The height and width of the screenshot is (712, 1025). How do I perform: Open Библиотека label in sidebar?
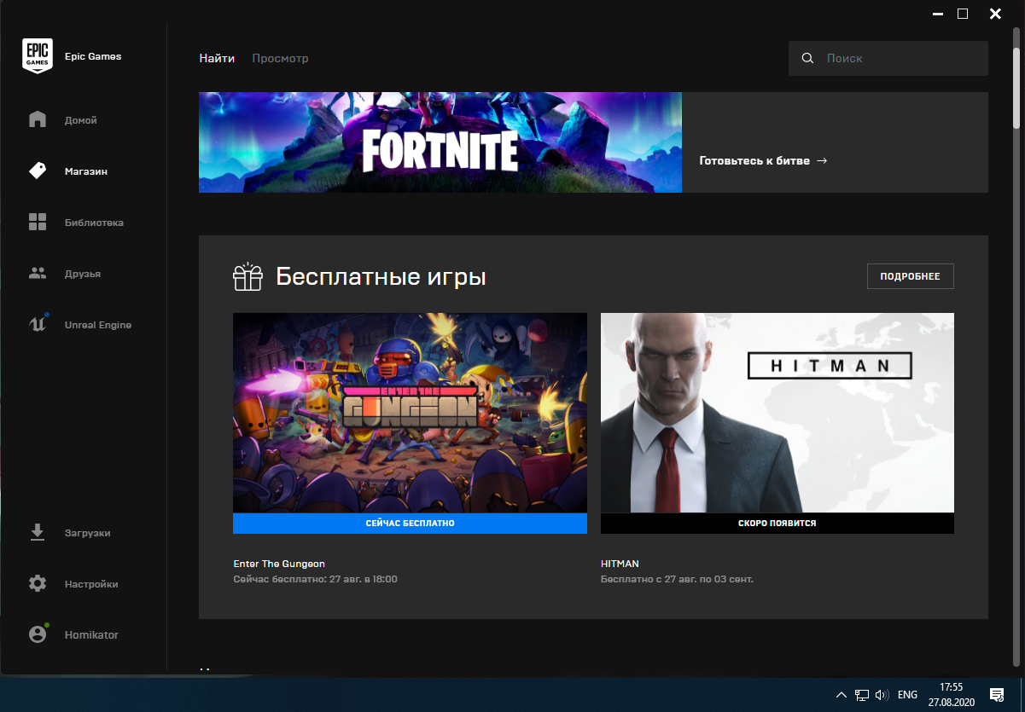tap(94, 223)
